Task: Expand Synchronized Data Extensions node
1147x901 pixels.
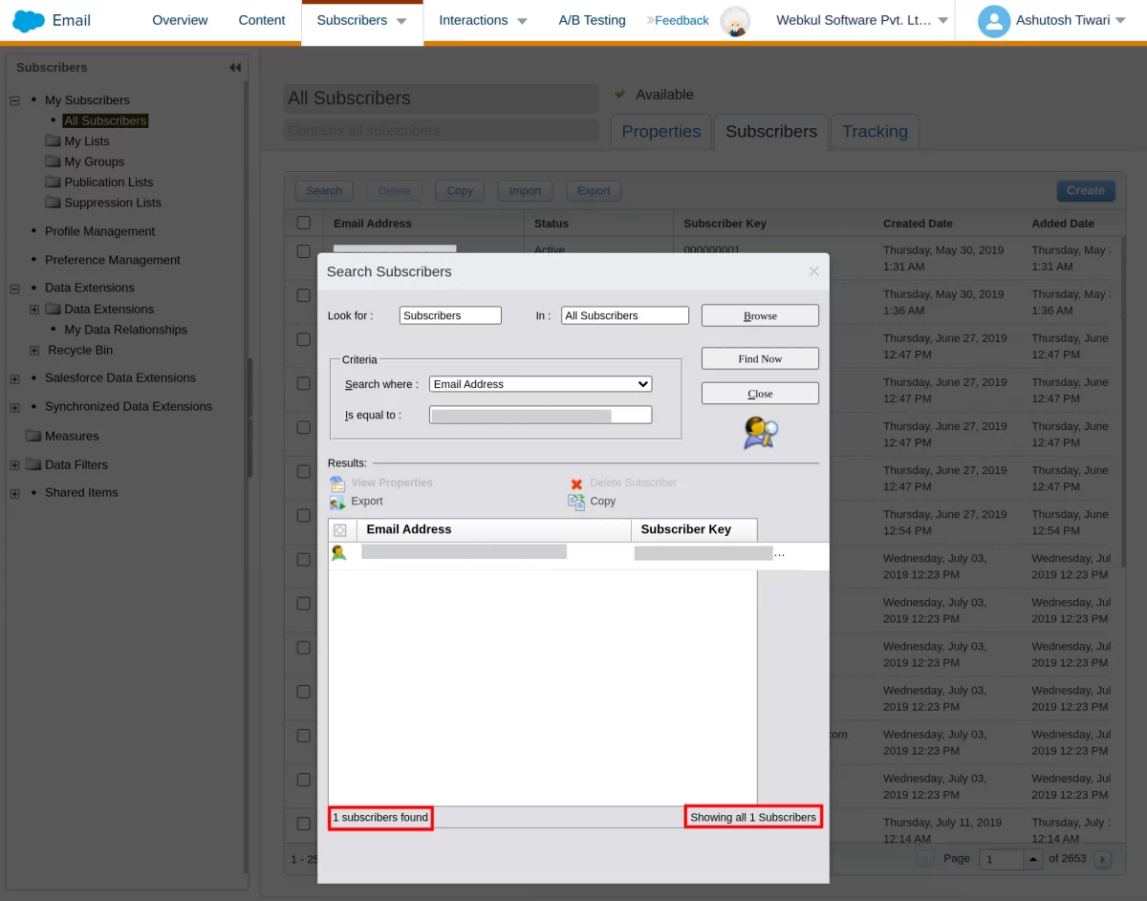Action: pyautogui.click(x=14, y=408)
